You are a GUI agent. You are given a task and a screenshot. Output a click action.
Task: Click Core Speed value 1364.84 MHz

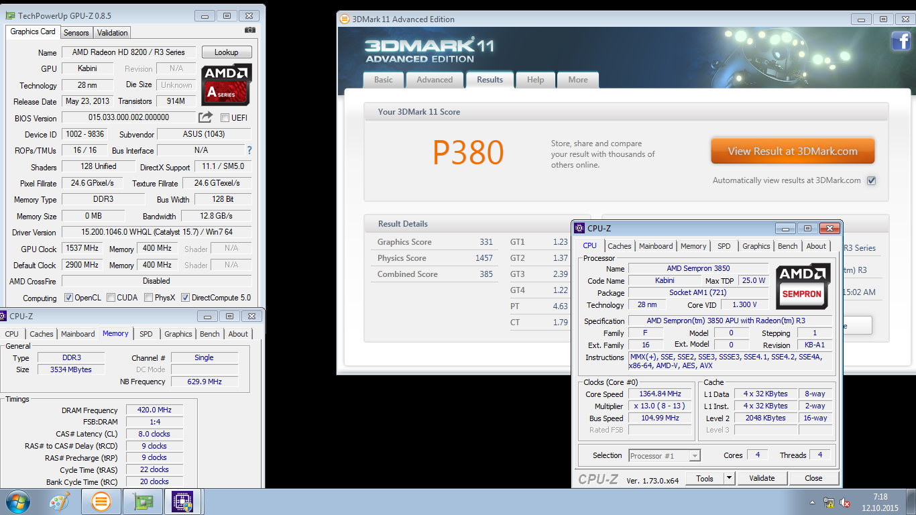point(660,394)
